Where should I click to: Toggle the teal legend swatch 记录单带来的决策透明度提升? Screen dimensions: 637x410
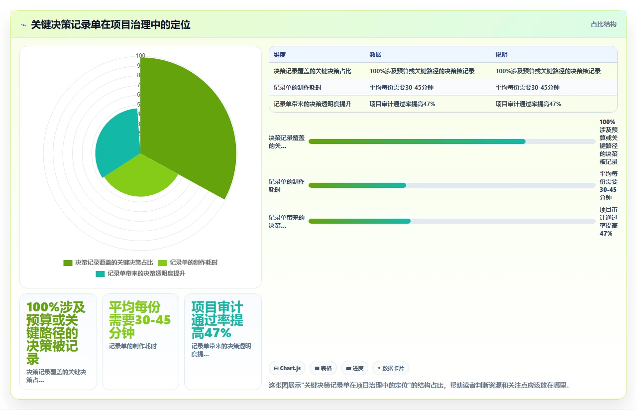[x=101, y=273]
